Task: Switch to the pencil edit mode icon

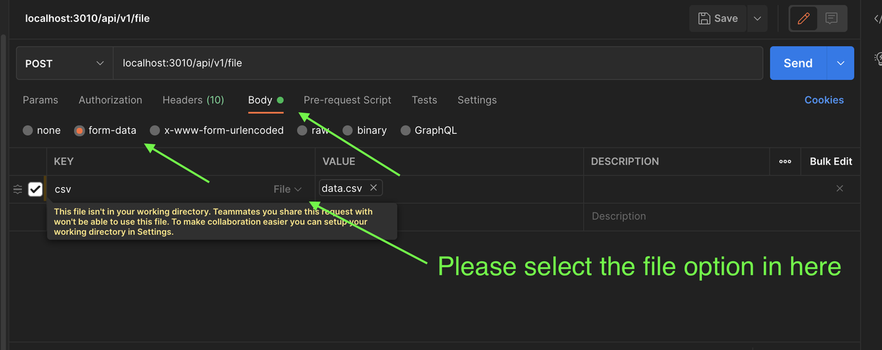Action: [803, 19]
